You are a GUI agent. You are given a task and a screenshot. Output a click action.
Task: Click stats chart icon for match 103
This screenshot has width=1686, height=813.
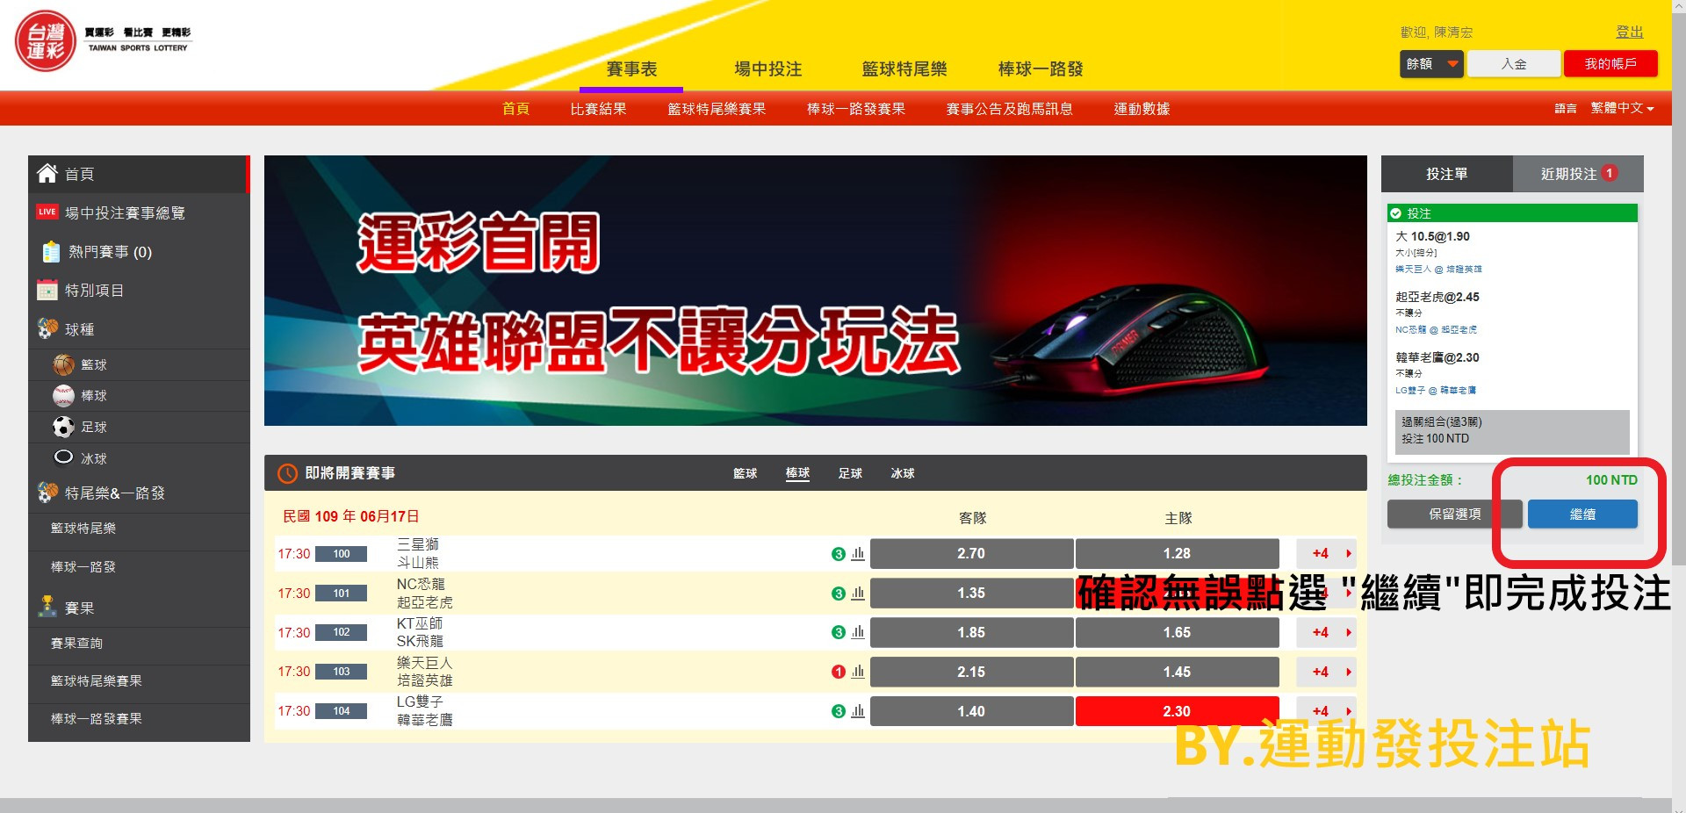(858, 672)
